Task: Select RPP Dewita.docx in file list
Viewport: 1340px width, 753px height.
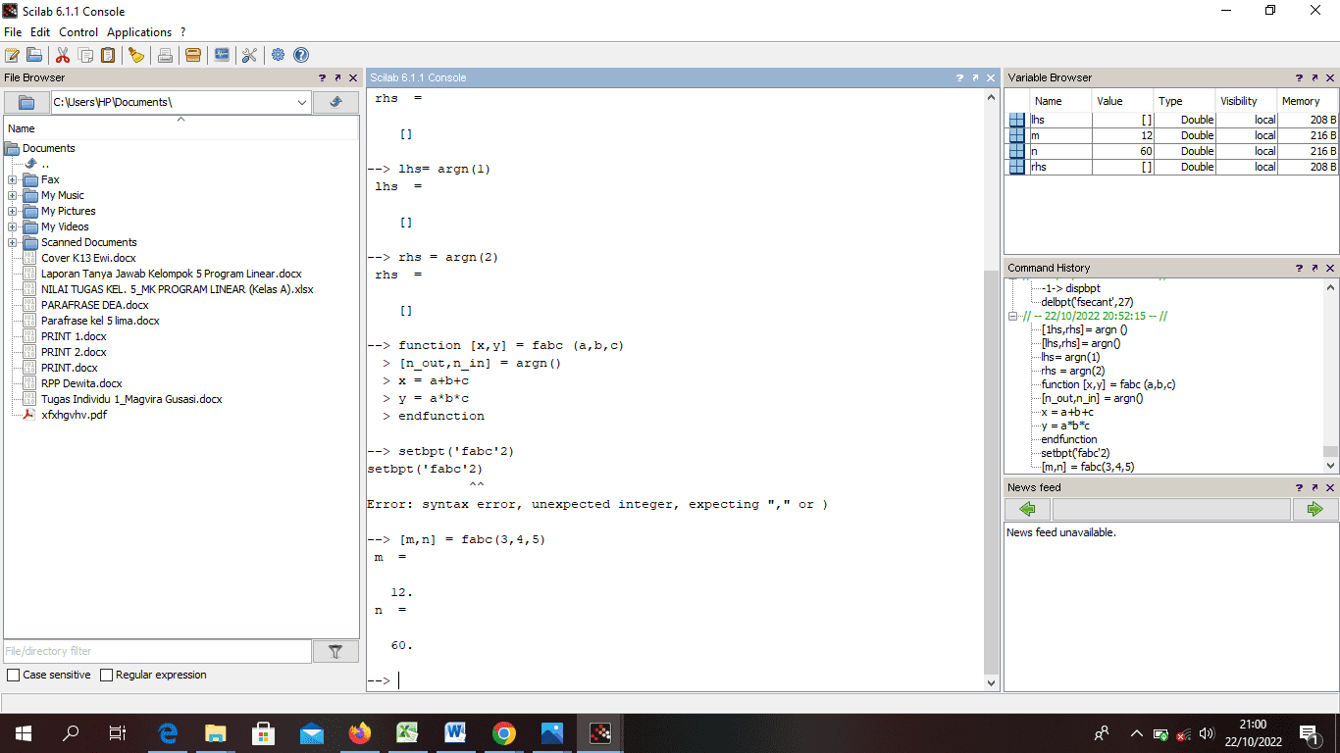Action: click(81, 383)
